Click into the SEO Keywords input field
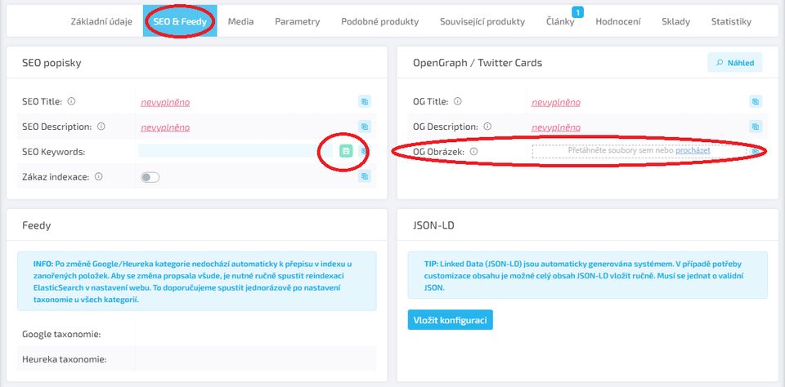The height and width of the screenshot is (387, 785). (x=235, y=151)
